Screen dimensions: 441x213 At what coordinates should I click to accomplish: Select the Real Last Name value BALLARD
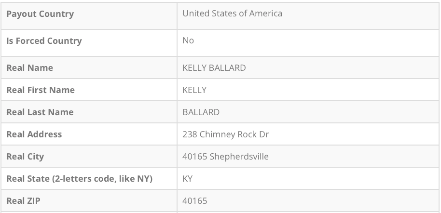(x=201, y=112)
